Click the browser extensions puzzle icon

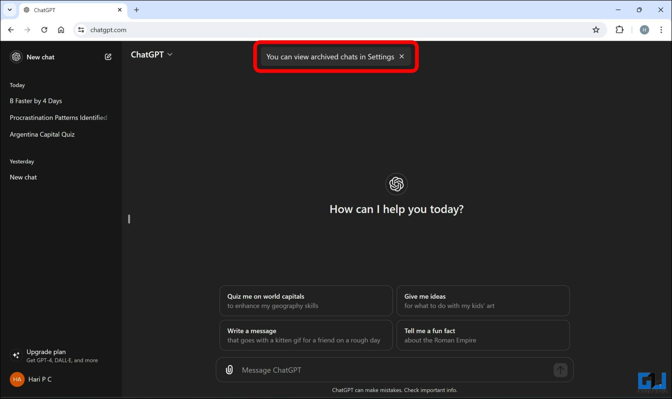pos(620,30)
